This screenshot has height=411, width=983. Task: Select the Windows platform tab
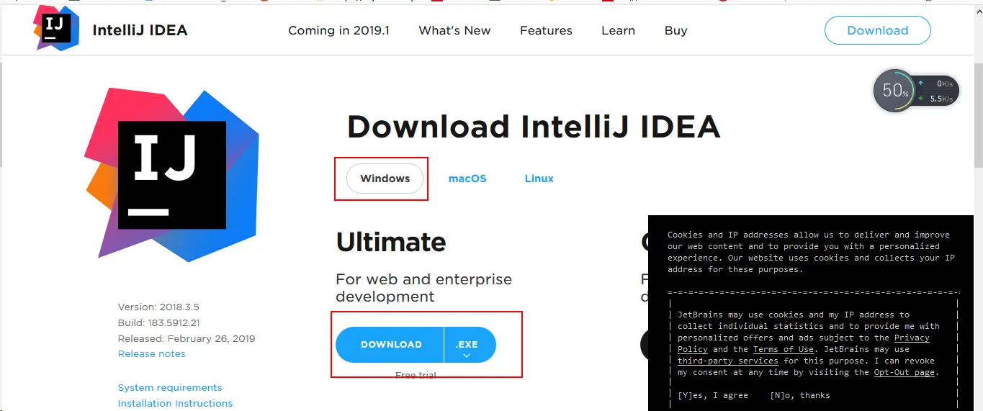[385, 179]
